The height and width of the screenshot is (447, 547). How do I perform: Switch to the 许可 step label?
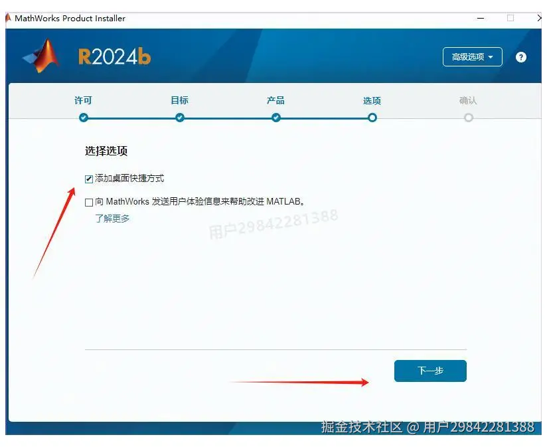click(x=83, y=100)
